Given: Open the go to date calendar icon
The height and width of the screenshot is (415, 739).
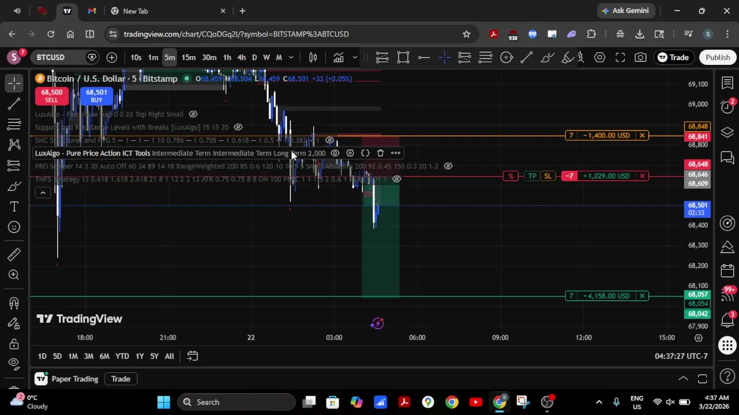Looking at the screenshot, I should pos(192,356).
